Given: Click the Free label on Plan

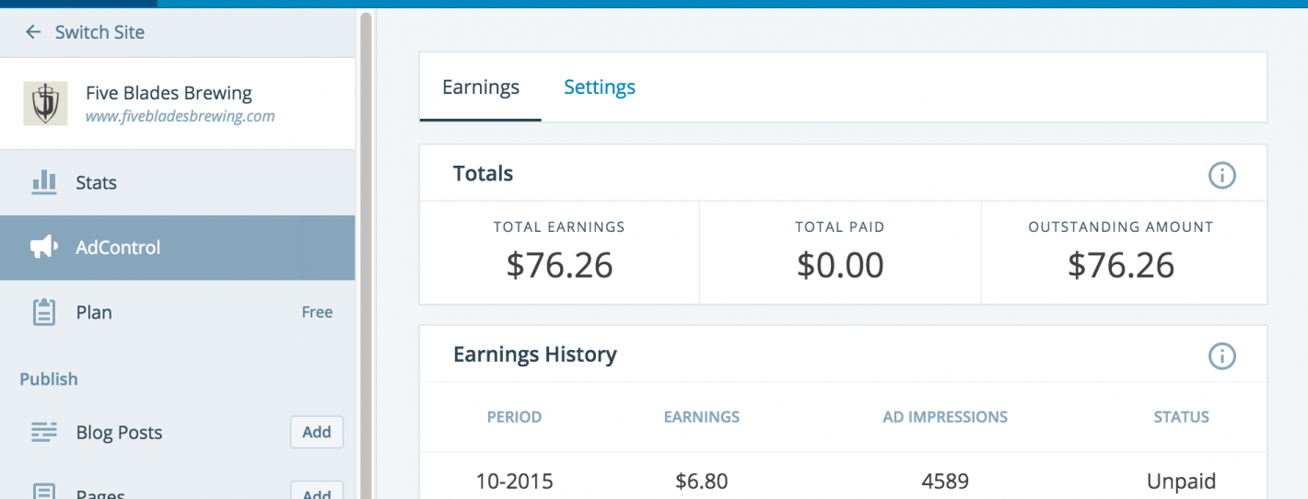Looking at the screenshot, I should pos(317,312).
